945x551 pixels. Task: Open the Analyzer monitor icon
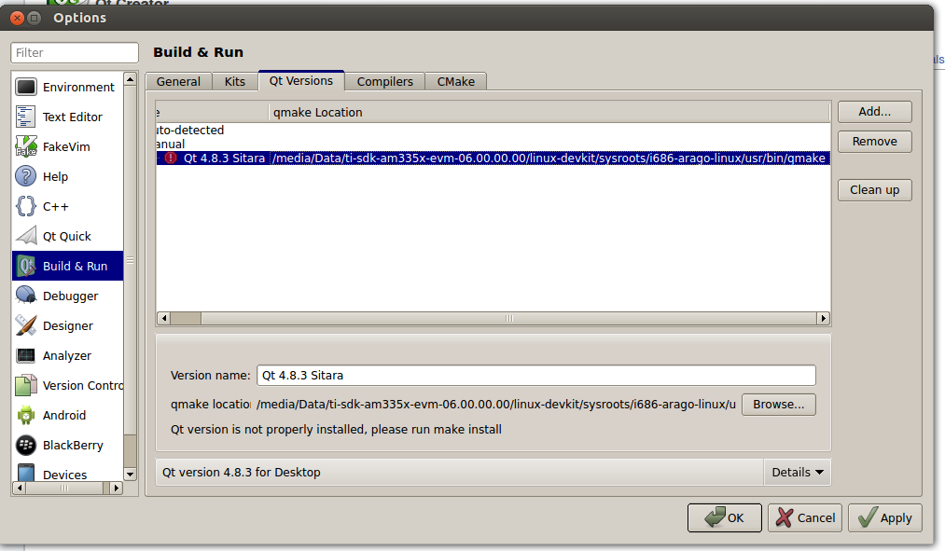click(26, 355)
